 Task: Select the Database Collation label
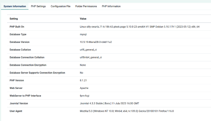pyautogui.click(x=20, y=50)
